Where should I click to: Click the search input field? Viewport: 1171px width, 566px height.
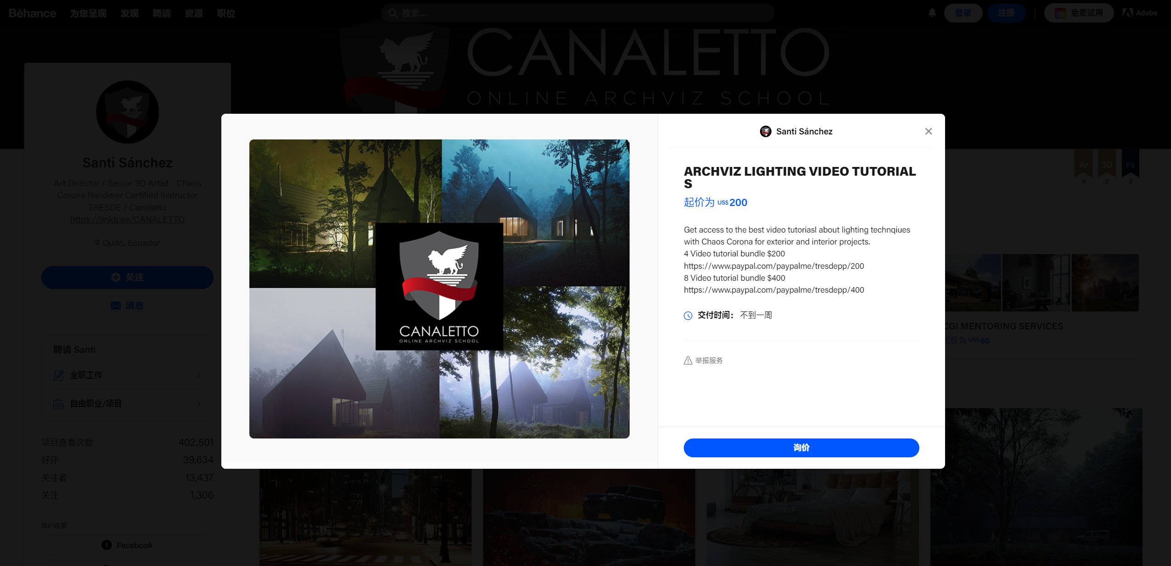point(578,13)
